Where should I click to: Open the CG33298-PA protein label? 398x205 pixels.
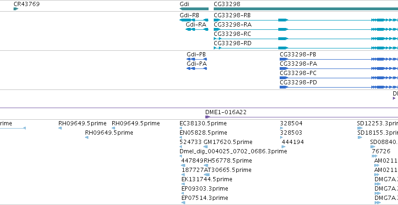pyautogui.click(x=298, y=64)
